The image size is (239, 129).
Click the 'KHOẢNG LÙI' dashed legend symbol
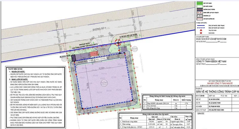tap(200, 16)
